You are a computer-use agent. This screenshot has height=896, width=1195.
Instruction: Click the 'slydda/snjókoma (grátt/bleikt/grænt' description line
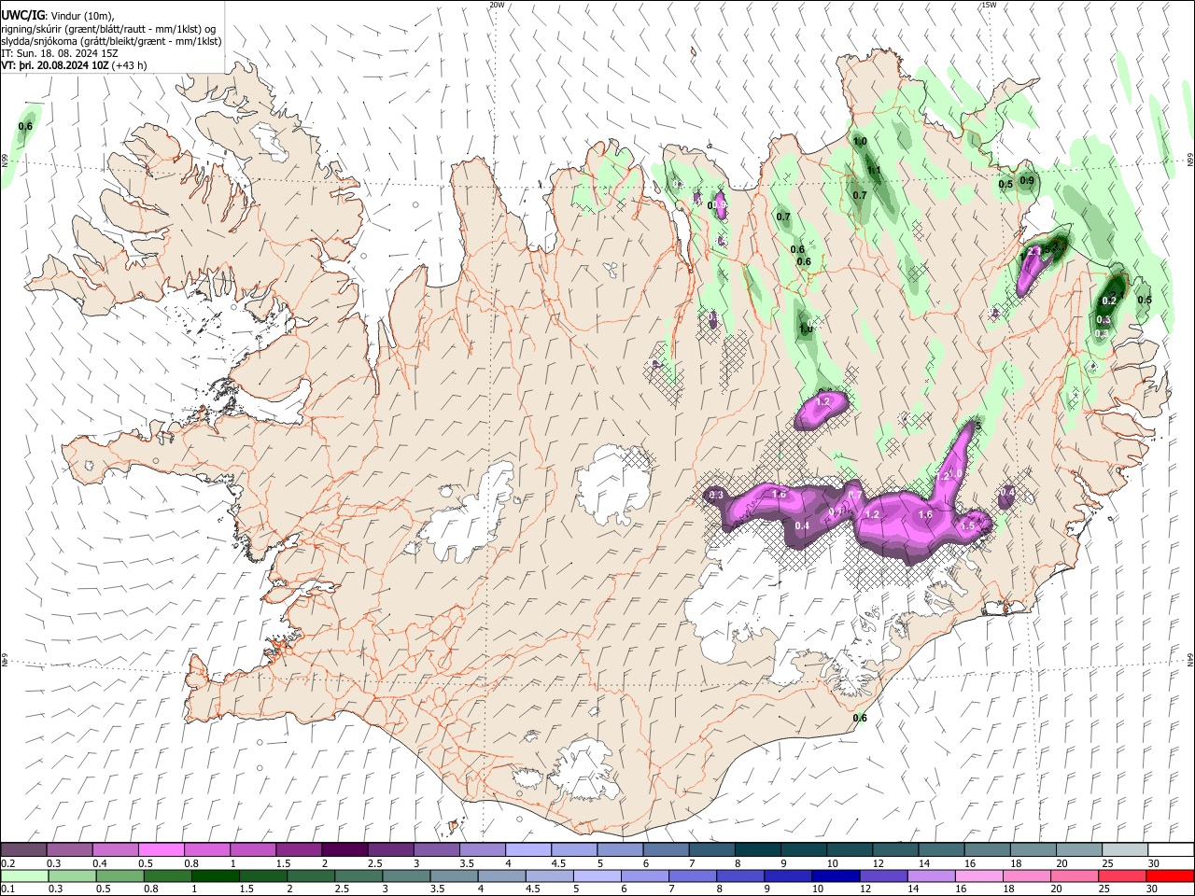pyautogui.click(x=111, y=41)
